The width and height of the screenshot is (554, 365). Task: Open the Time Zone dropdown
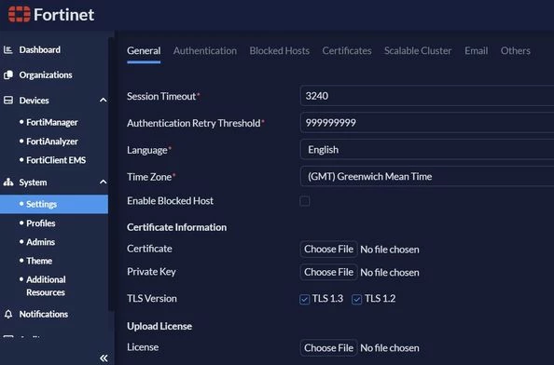pos(427,176)
